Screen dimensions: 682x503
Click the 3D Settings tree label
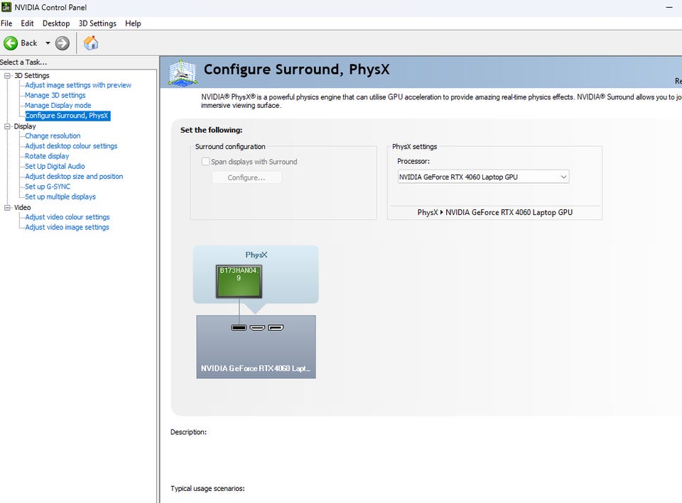(32, 76)
